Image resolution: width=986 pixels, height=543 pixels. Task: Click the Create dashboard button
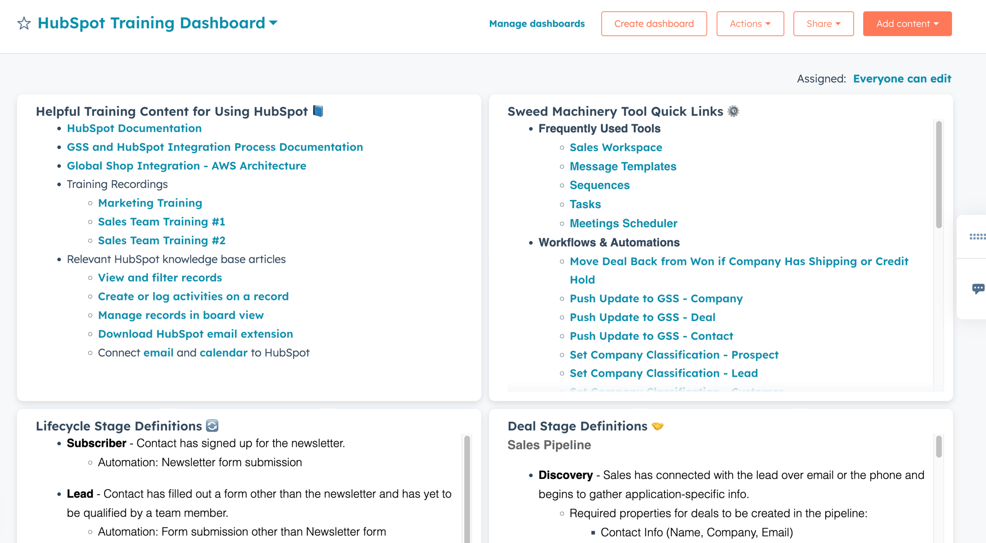(654, 24)
